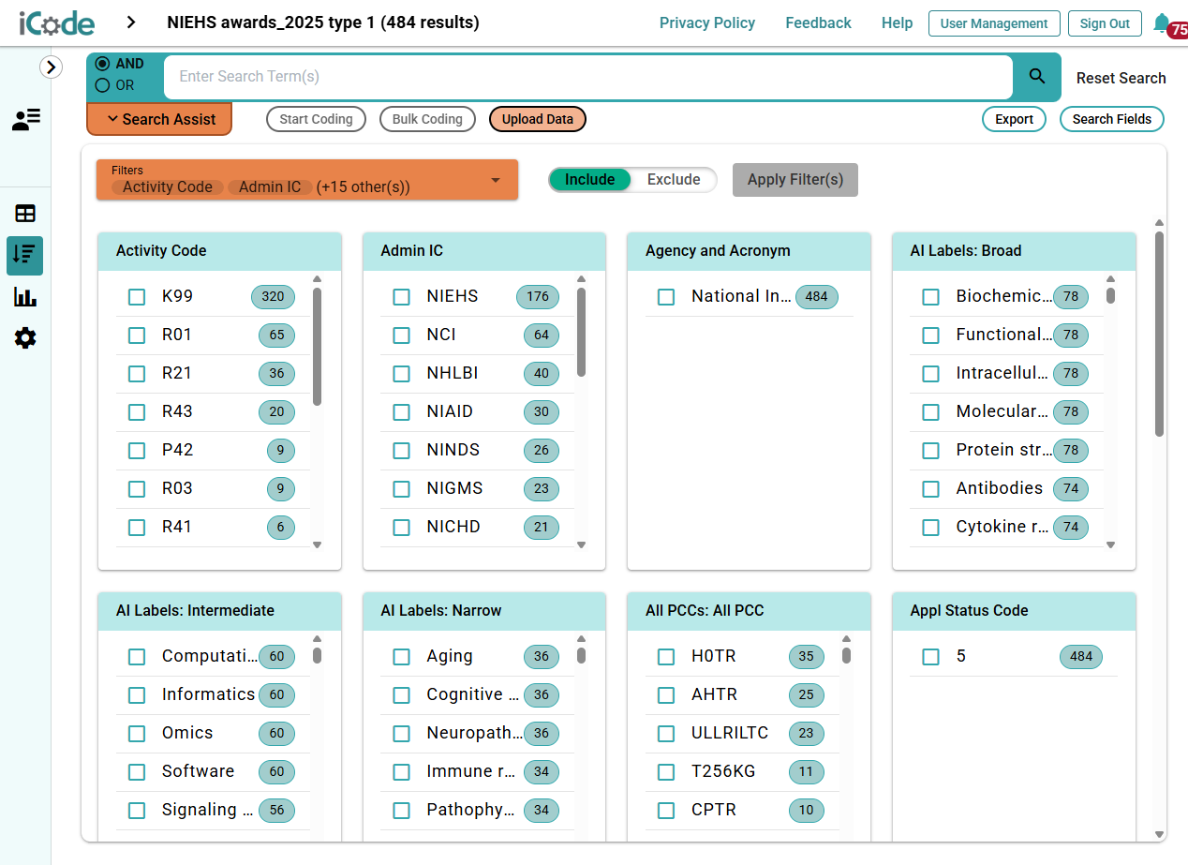
Task: Click the Export button
Action: 1014,119
